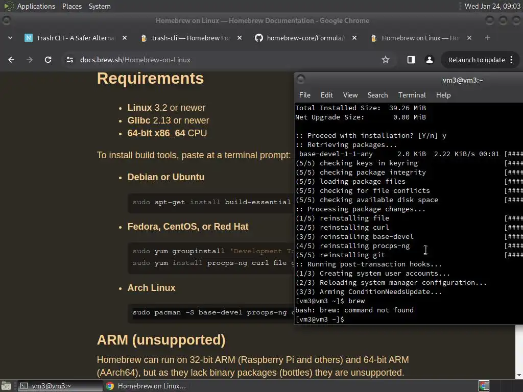
Task: Switch to Homebrew on Linux taskbar entry
Action: (146, 386)
